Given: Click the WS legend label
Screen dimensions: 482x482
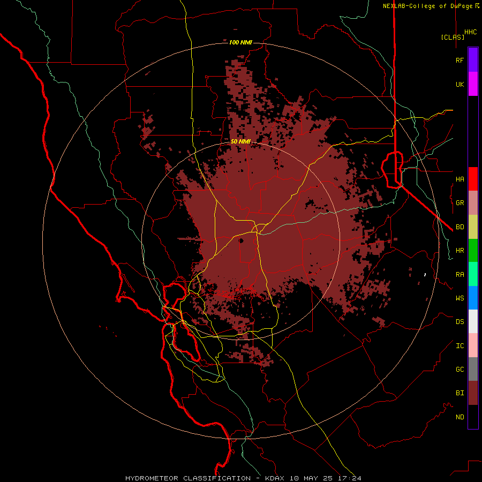Looking at the screenshot, I should [460, 298].
